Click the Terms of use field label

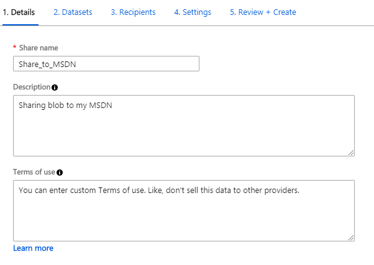[34, 172]
